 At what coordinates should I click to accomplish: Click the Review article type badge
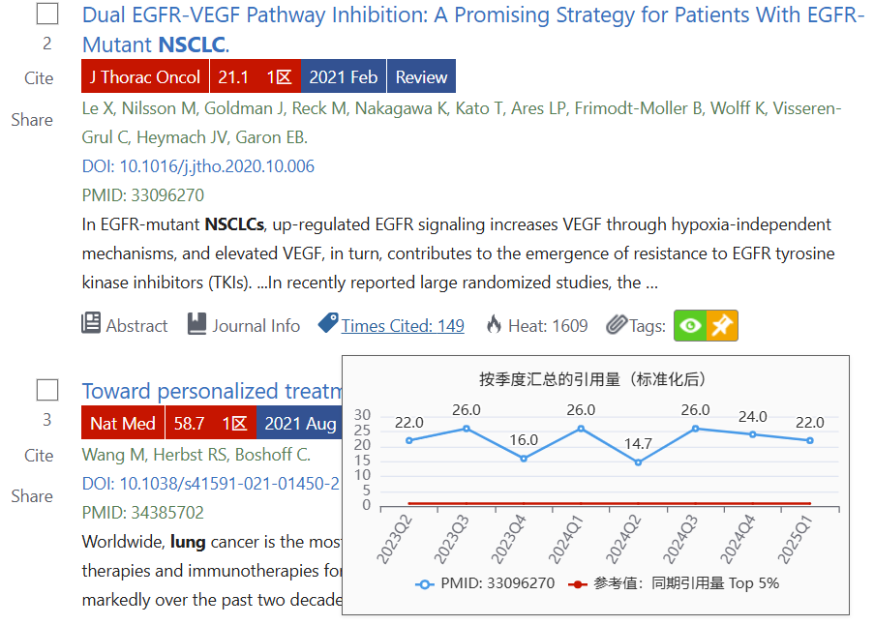coord(421,76)
